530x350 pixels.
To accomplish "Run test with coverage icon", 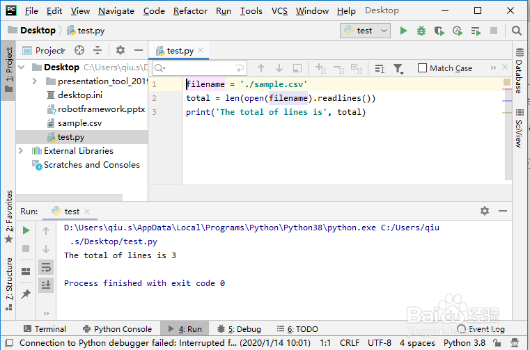I will click(x=439, y=31).
